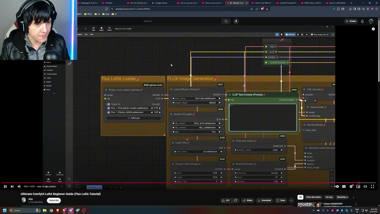Pause the YouTube video
This screenshot has width=380, height=214.
[x=5, y=186]
